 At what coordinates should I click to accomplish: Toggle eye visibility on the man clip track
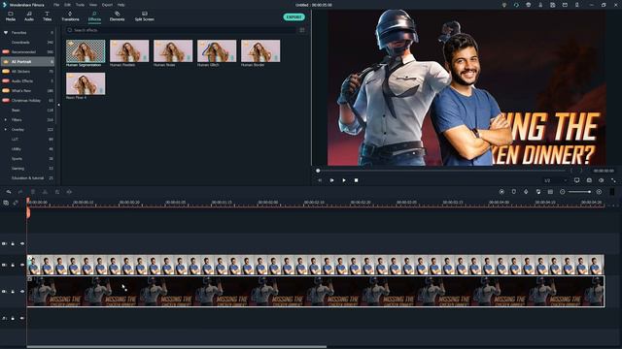(22, 265)
